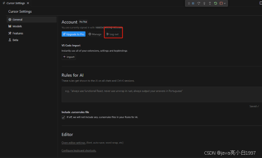The image size is (262, 158).
Task: Click the VS Code Import label
Action: click(71, 46)
